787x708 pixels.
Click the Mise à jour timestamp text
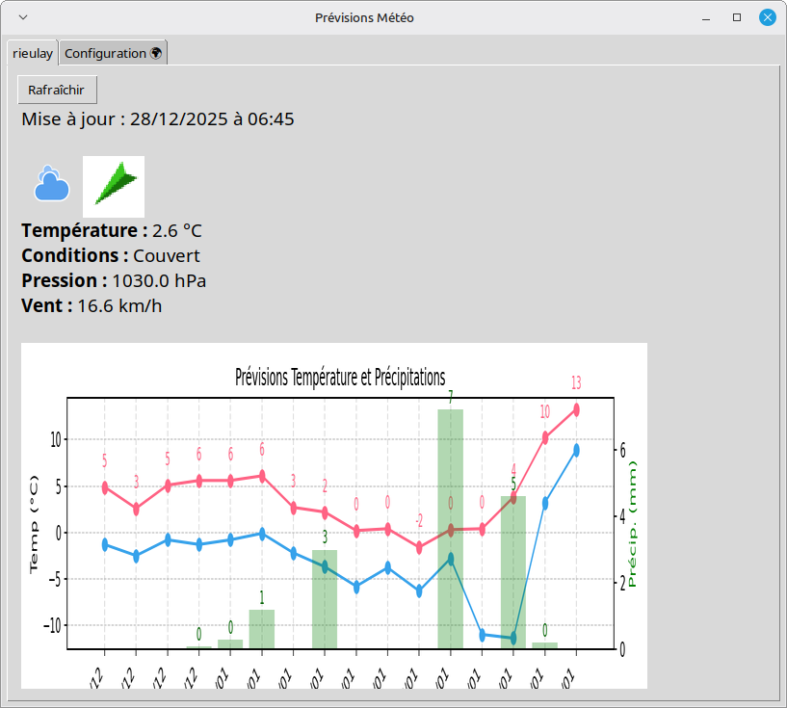(x=157, y=119)
